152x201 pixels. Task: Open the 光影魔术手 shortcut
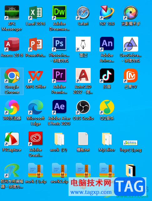[x=131, y=12]
